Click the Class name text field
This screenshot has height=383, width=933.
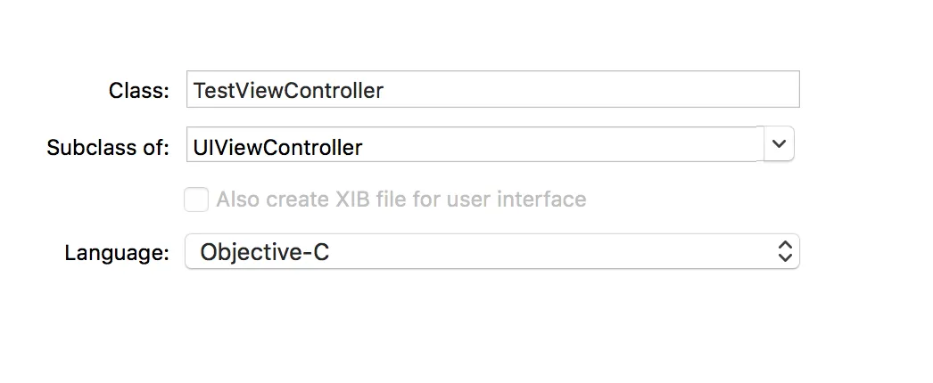click(x=492, y=90)
